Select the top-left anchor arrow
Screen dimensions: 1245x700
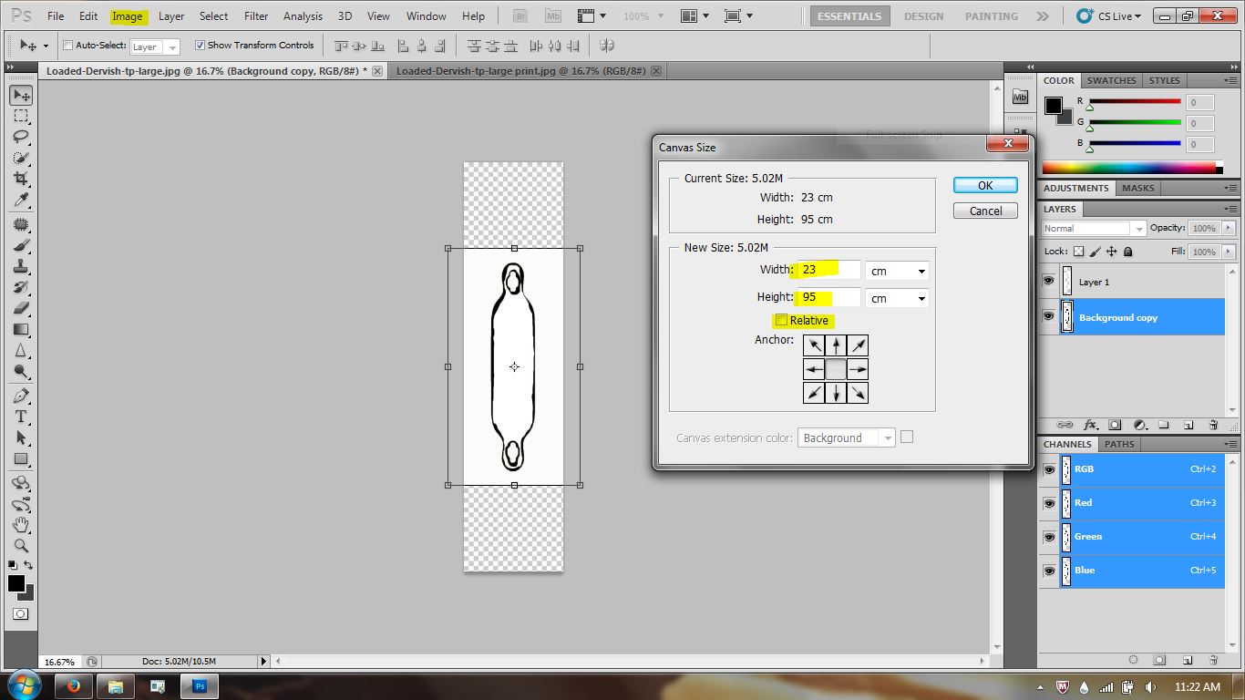814,345
